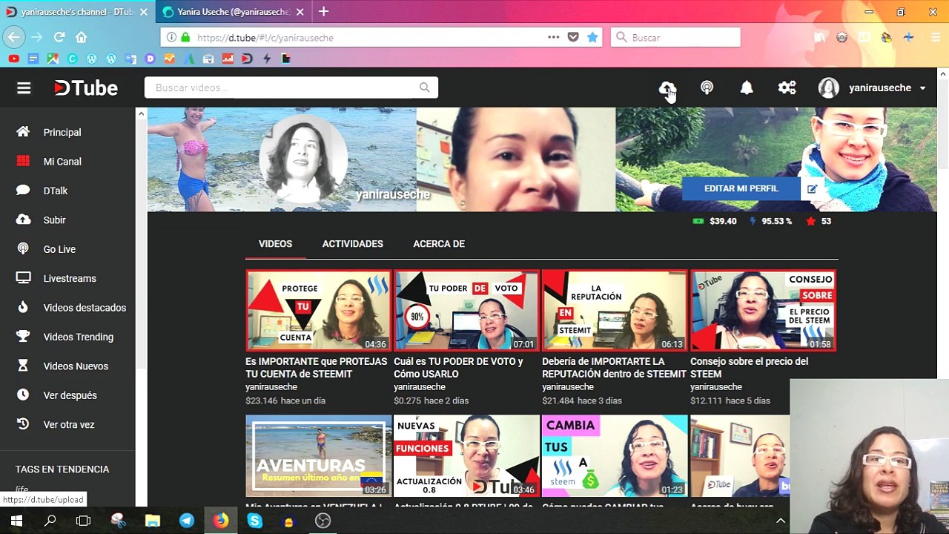Bookmark page with the star icon
The image size is (949, 534).
(x=592, y=38)
